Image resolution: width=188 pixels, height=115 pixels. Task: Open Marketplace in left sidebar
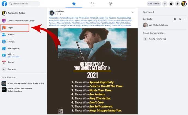[13, 48]
